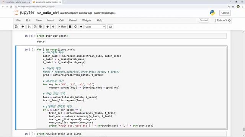Screen dimensions: 245x137
Task: Move selected cell up arrow
Action: click(47, 27)
